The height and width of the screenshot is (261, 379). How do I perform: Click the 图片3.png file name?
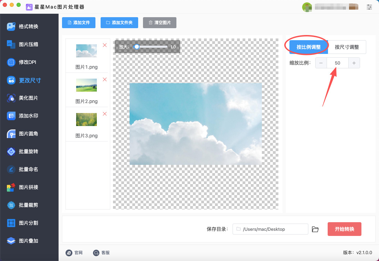point(86,136)
